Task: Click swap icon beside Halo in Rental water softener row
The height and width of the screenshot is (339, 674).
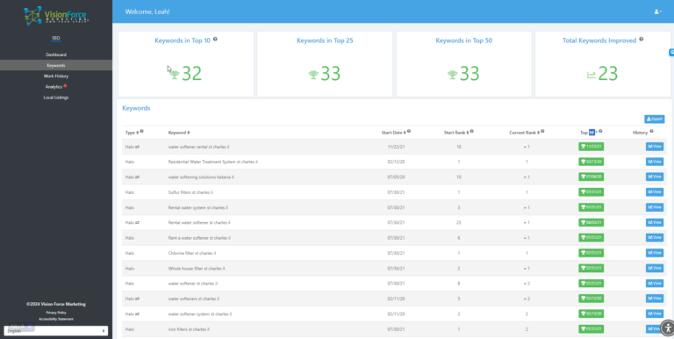Action: click(x=138, y=223)
